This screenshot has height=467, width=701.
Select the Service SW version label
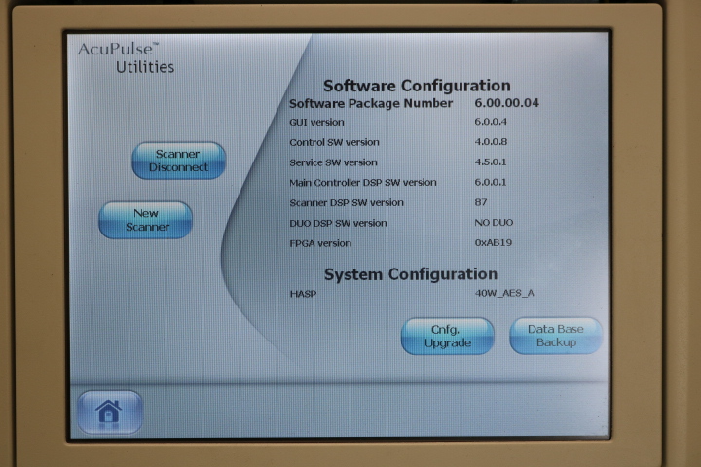333,162
